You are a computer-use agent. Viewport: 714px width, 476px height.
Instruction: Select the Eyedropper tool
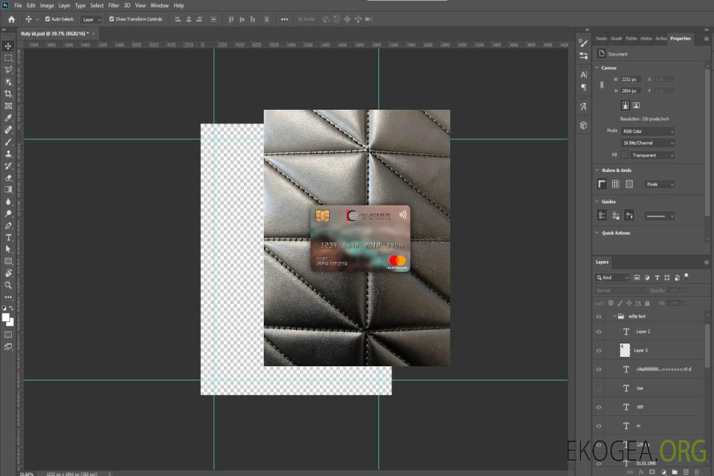pyautogui.click(x=9, y=118)
